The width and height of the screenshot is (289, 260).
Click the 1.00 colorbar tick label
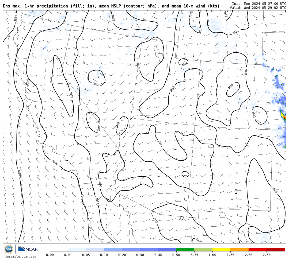pos(212,255)
